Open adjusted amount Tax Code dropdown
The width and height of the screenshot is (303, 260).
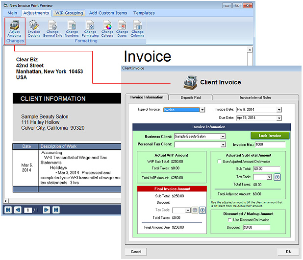pyautogui.click(x=269, y=177)
